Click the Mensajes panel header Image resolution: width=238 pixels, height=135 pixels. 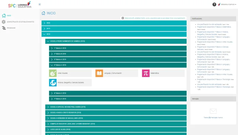click(213, 99)
